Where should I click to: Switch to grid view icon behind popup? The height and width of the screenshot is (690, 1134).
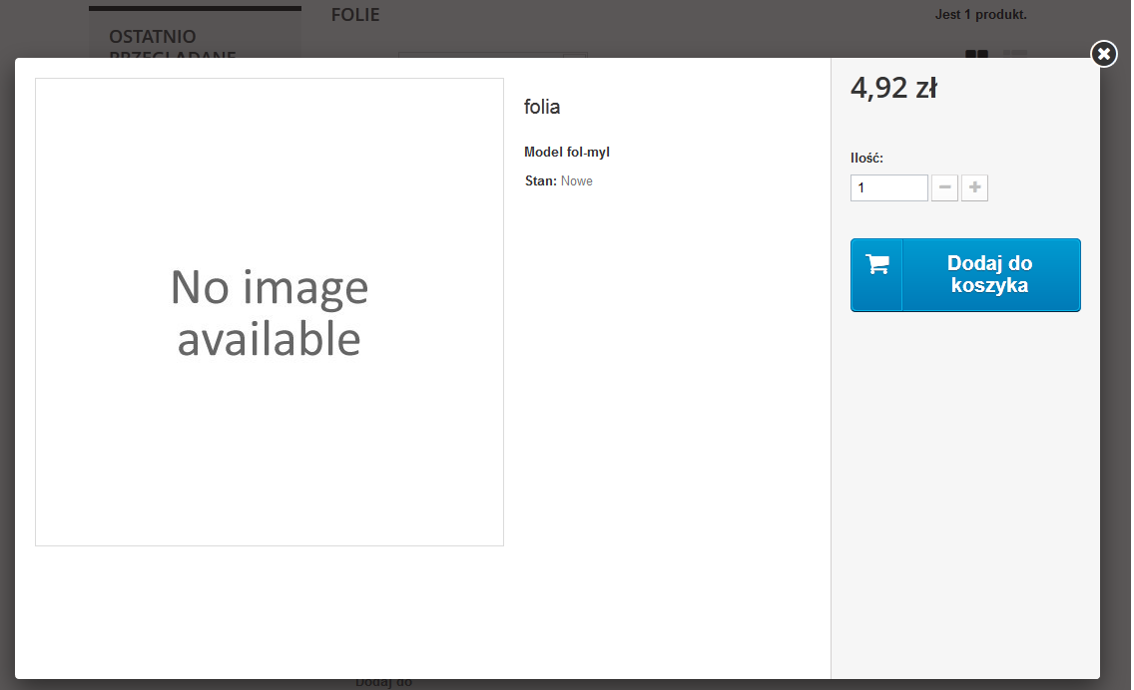976,54
